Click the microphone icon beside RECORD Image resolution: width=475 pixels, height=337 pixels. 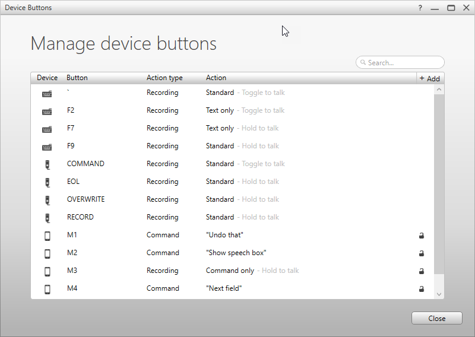[x=47, y=218]
